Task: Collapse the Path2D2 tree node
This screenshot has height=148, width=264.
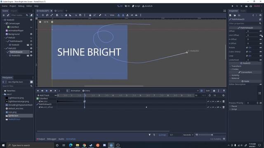Action: [x=5, y=49]
